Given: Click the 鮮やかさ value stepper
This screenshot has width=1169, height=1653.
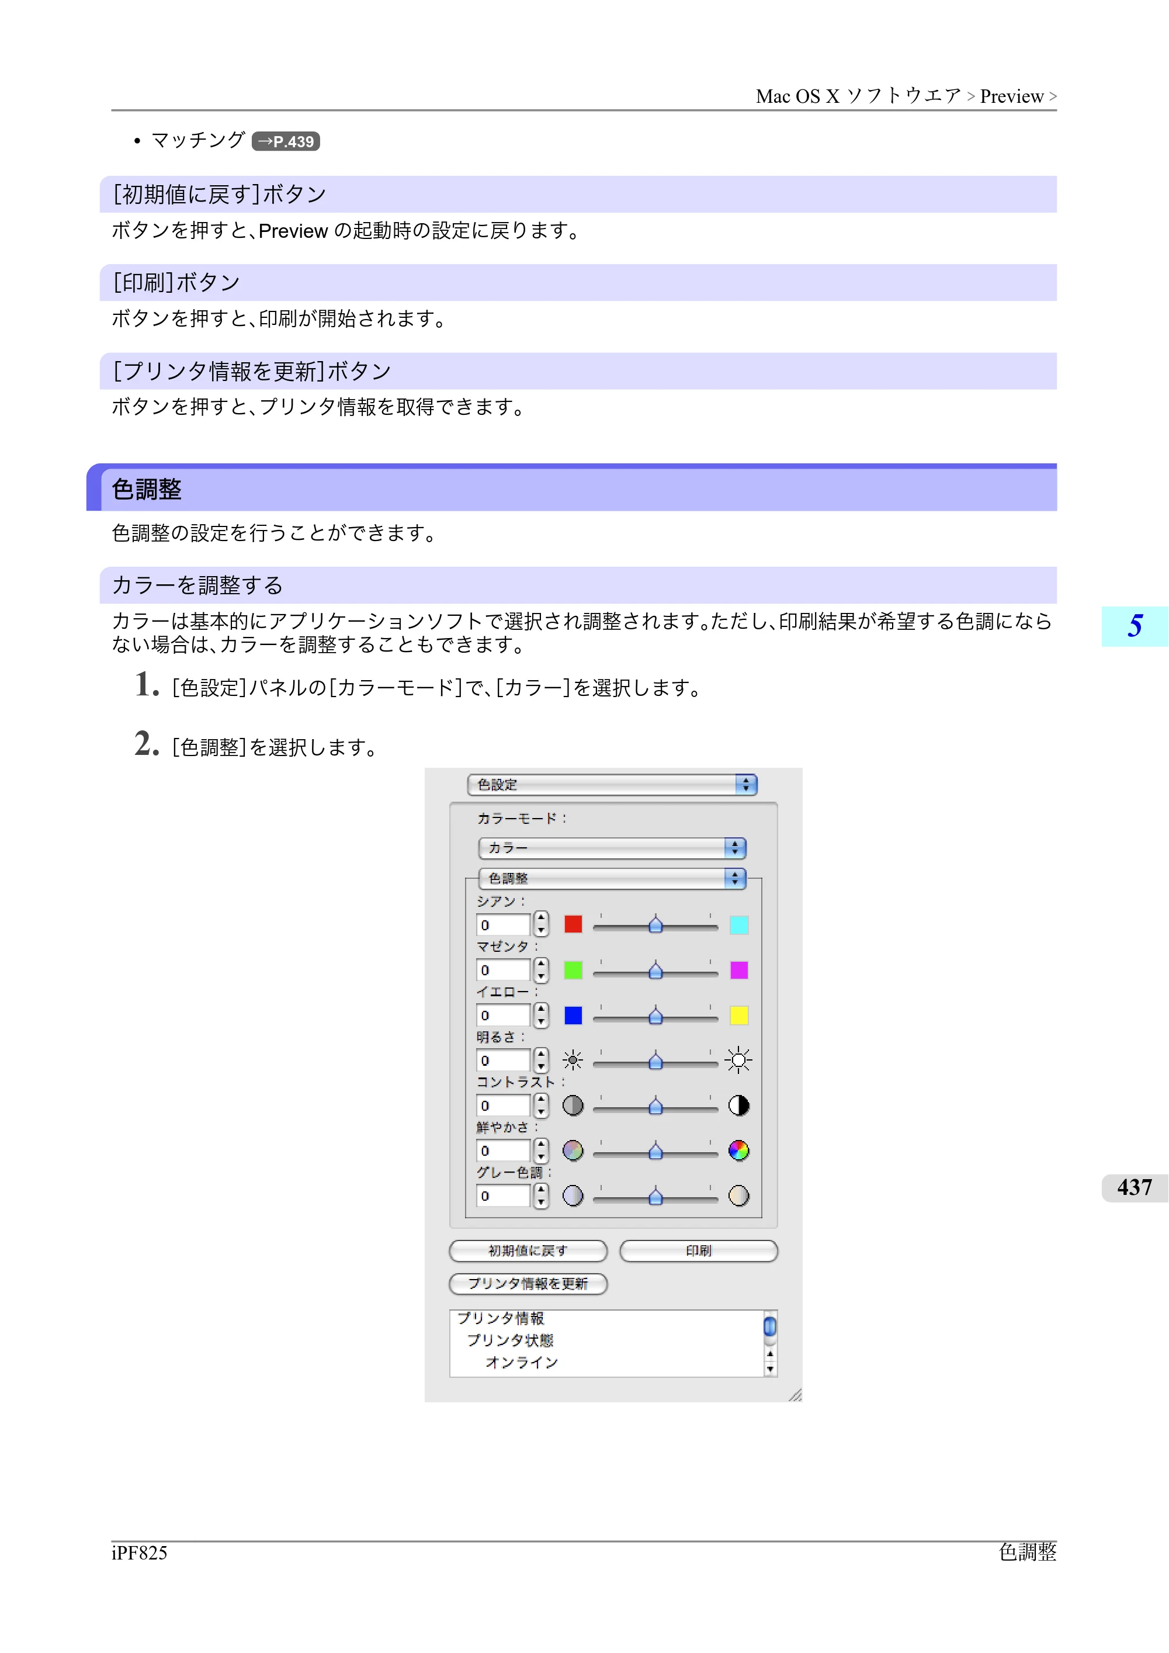Looking at the screenshot, I should [x=542, y=1150].
